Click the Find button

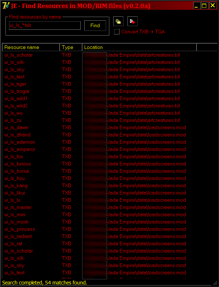[x=95, y=25]
